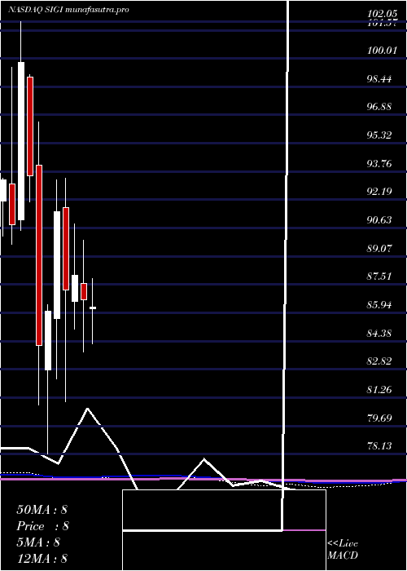This screenshot has height=571, width=407.
Task: Click the 98.44 price axis label
Action: 379,78
